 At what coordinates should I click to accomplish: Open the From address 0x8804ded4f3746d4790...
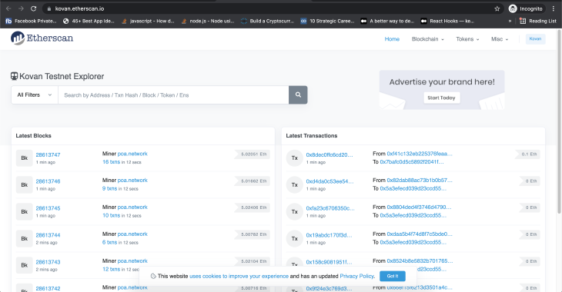419,207
